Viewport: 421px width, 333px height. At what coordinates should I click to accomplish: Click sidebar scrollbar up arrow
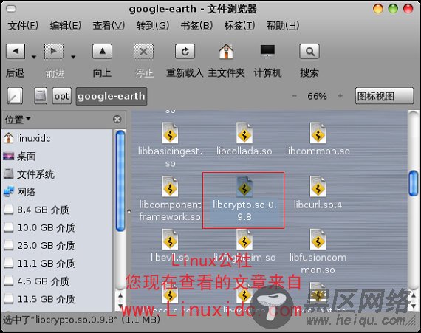pyautogui.click(x=120, y=295)
